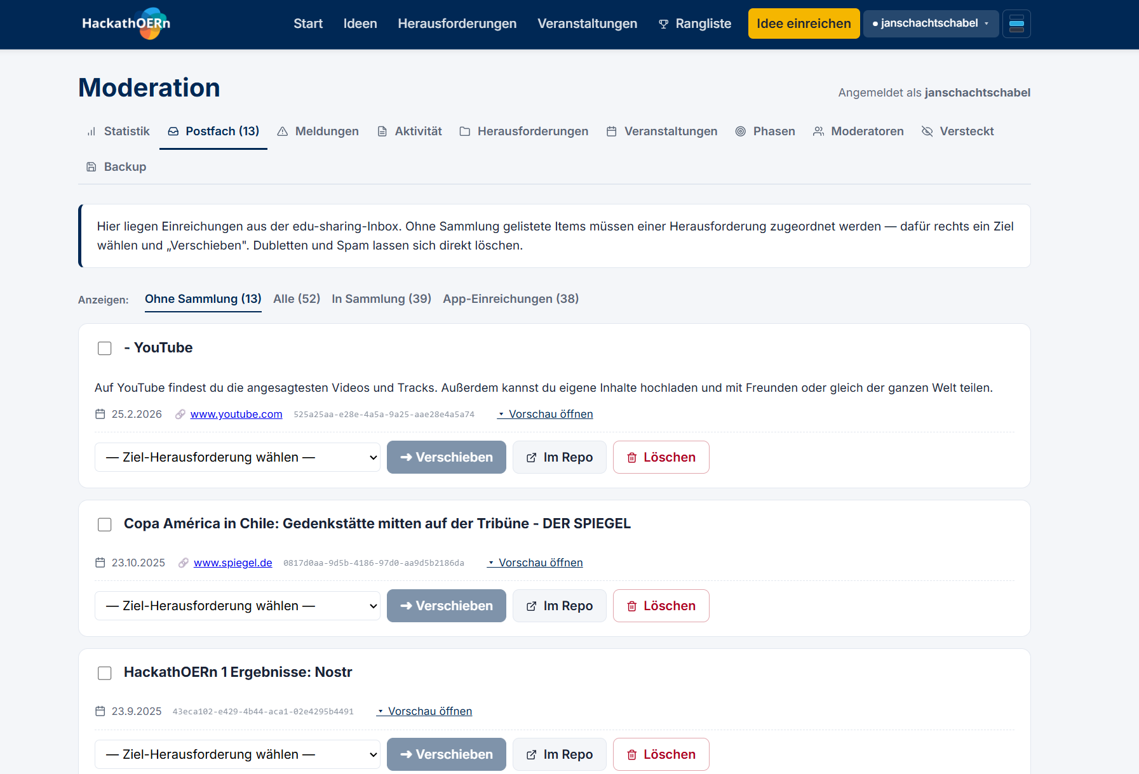The width and height of the screenshot is (1139, 774).
Task: Click the folder icon of Herausforderungen tab
Action: pos(465,131)
